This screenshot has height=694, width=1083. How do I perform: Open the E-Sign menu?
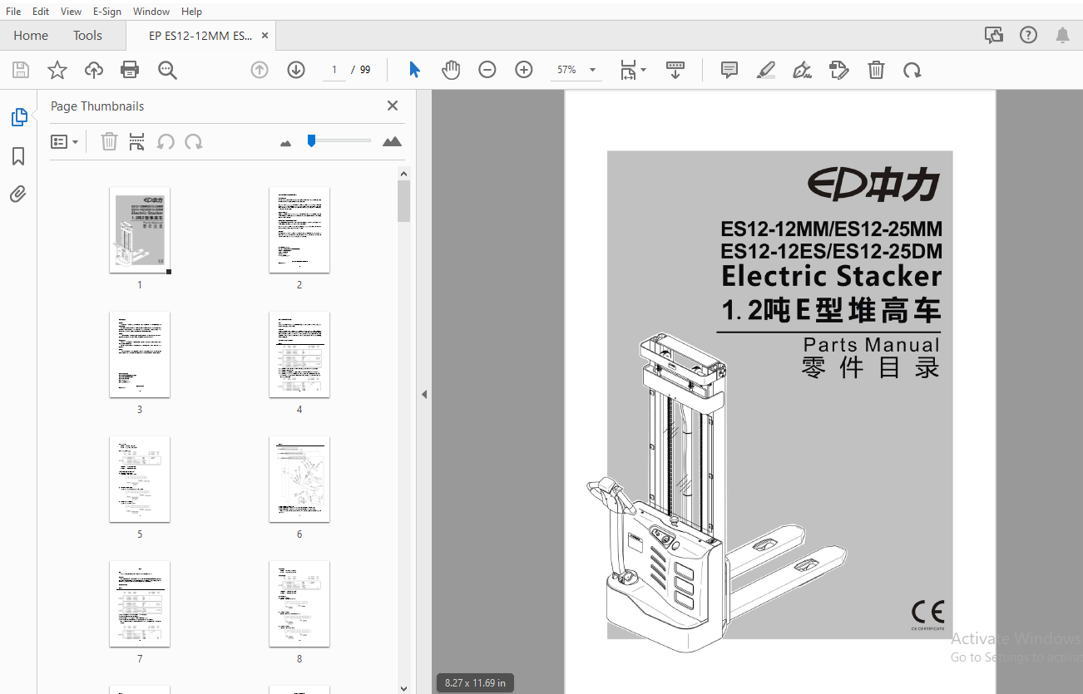pyautogui.click(x=106, y=11)
